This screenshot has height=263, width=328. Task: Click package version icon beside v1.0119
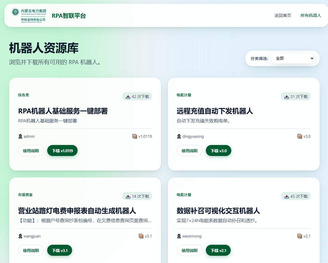coord(135,136)
